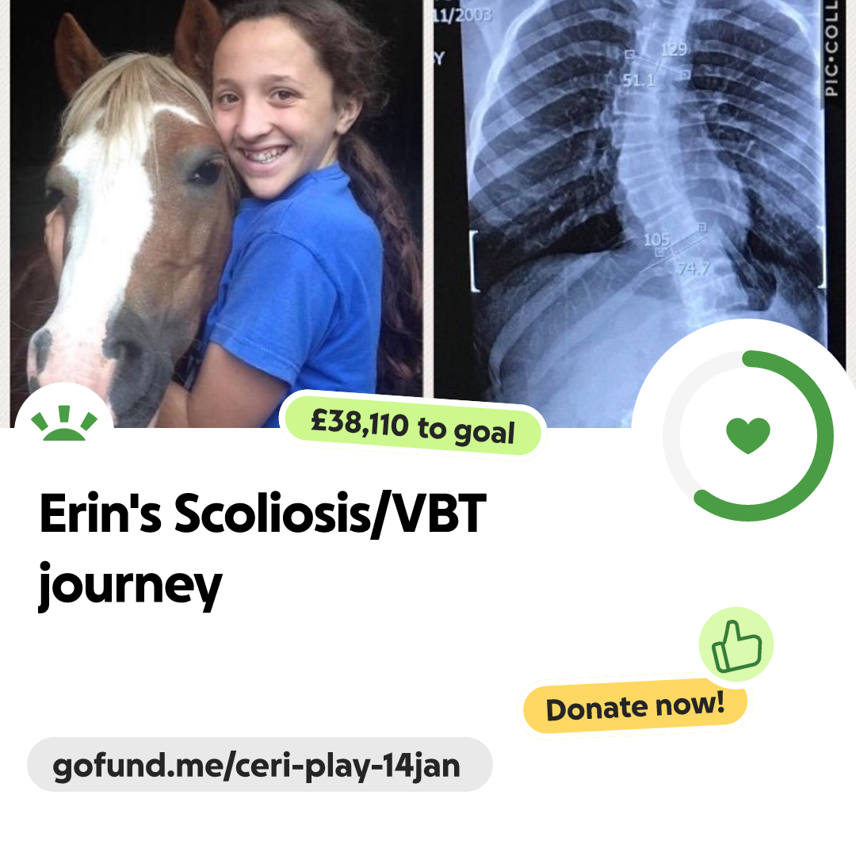Click the Donate now! button
This screenshot has width=856, height=856.
(x=635, y=707)
